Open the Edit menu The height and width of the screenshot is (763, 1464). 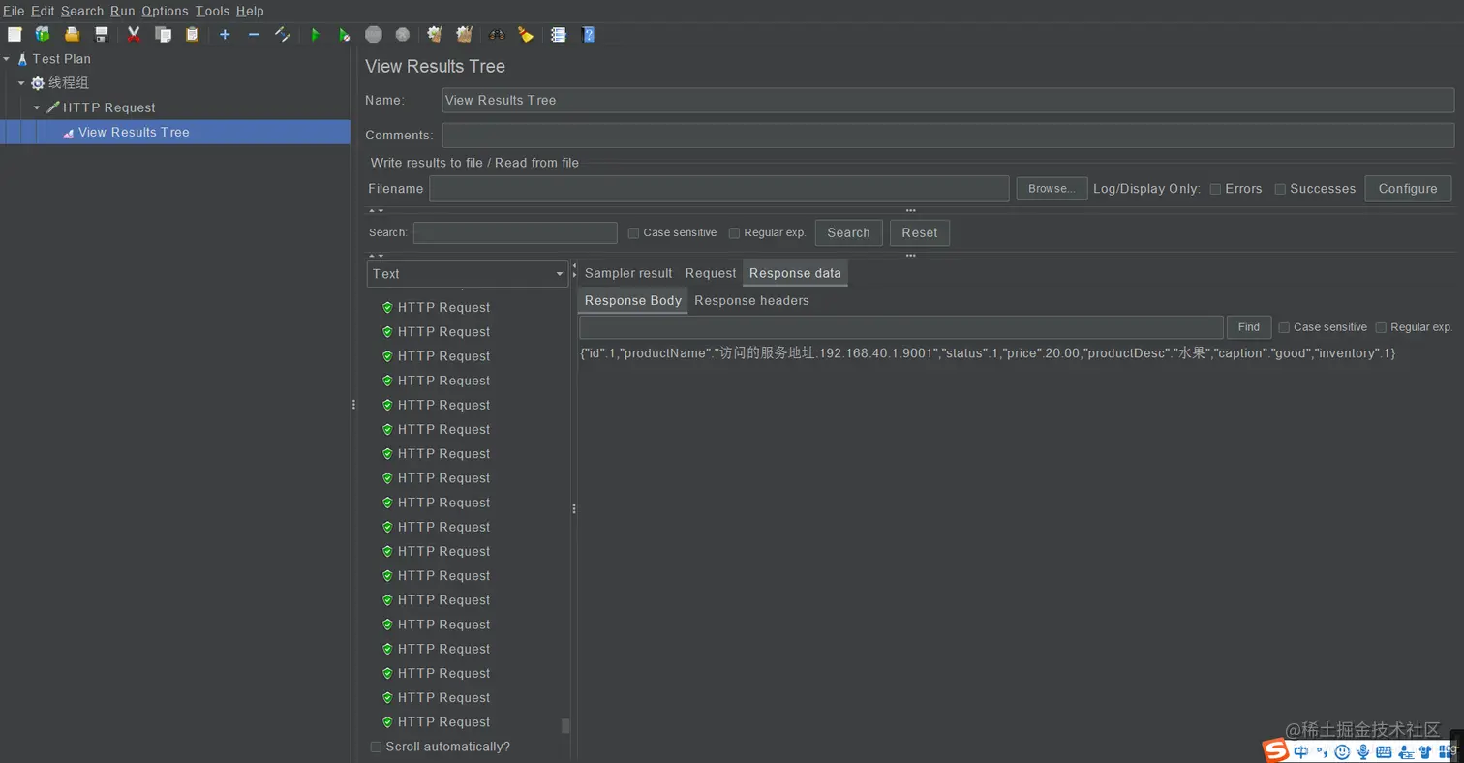pyautogui.click(x=43, y=11)
